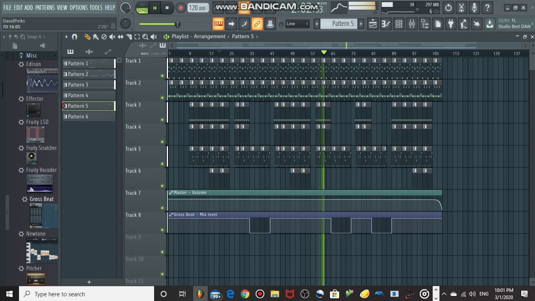This screenshot has width=535, height=301.
Task: Toggle typing keyboard to piano button
Action: click(x=218, y=24)
